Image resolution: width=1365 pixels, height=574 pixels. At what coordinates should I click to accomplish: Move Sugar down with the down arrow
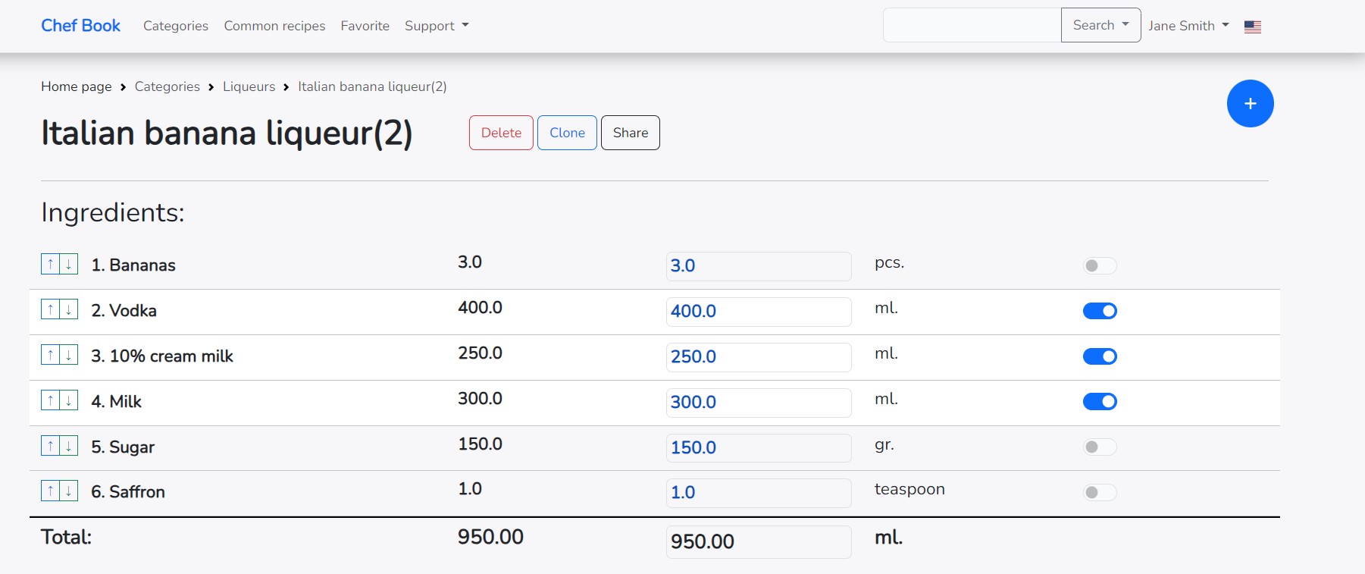pyautogui.click(x=69, y=447)
